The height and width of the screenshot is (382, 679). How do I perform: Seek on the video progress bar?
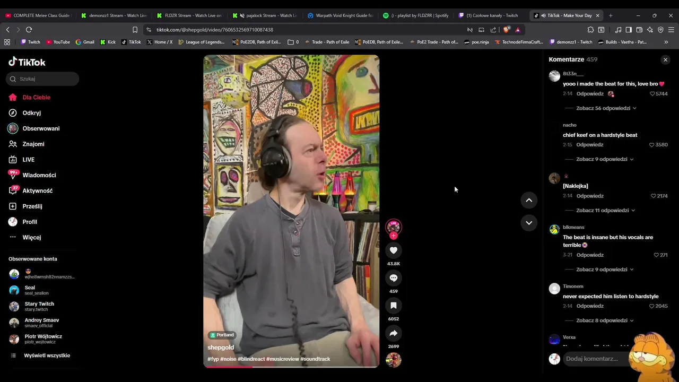[x=291, y=367]
